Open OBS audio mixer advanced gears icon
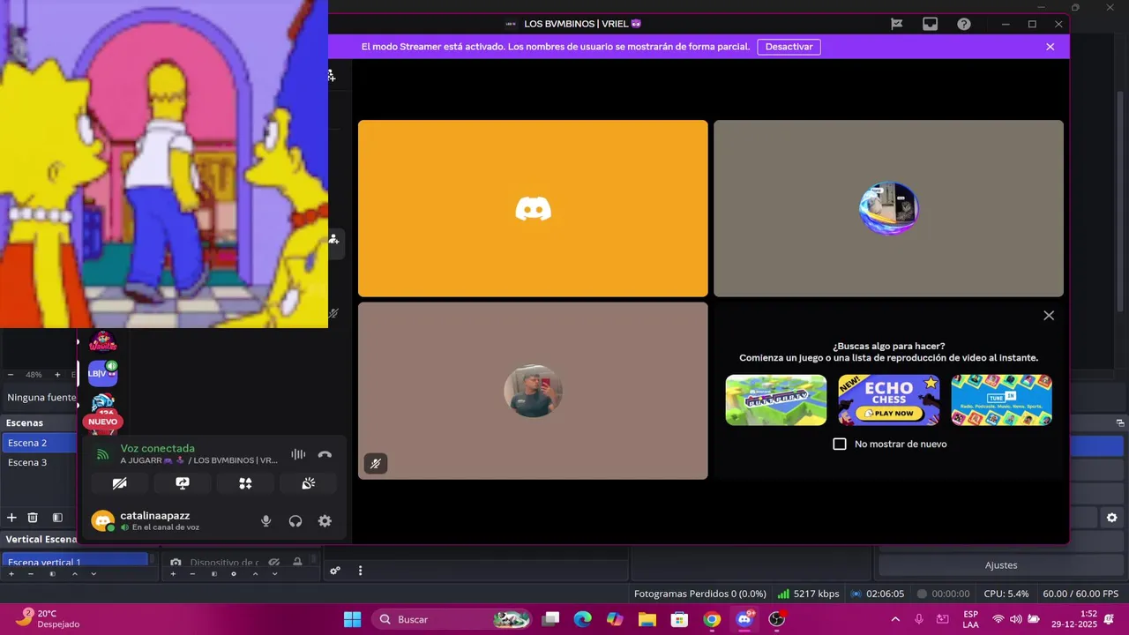This screenshot has height=635, width=1129. click(x=335, y=571)
